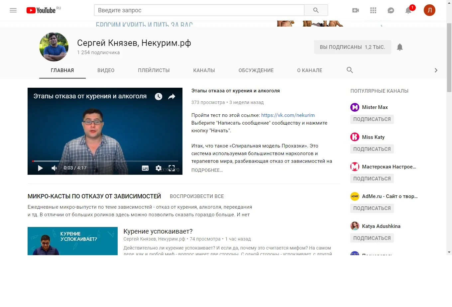Open the vk.com/nekurim link

click(288, 115)
